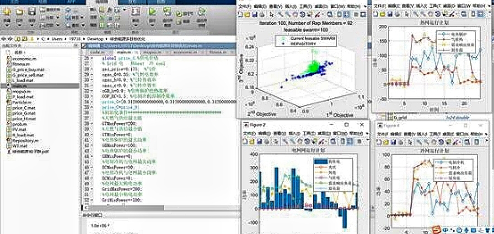This screenshot has width=494, height=234.
Task: Click Users in the folder path bar
Action: (x=57, y=39)
